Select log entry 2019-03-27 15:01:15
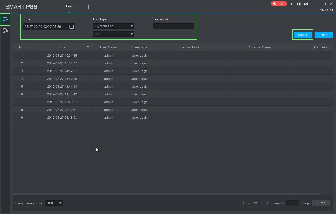This screenshot has height=214, width=336. pyautogui.click(x=173, y=55)
